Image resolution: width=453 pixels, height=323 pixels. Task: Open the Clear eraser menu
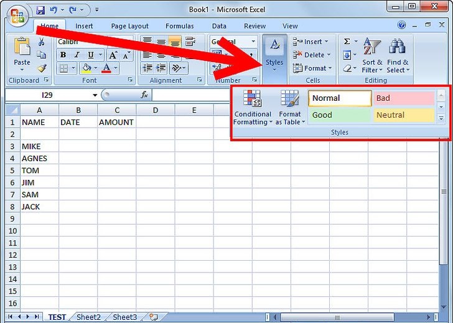(x=350, y=68)
